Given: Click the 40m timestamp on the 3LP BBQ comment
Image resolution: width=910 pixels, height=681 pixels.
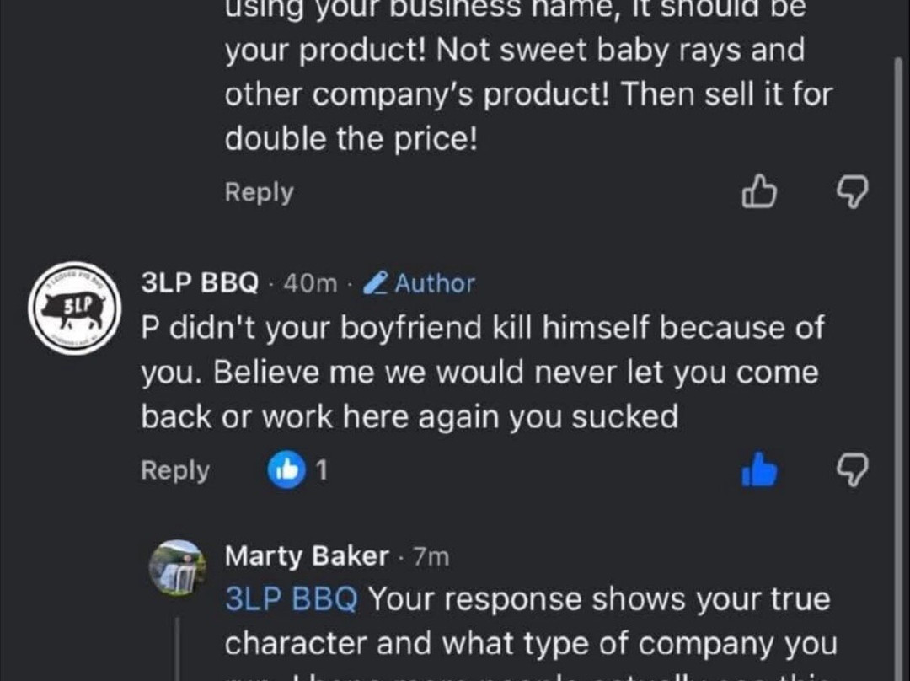Looking at the screenshot, I should (311, 284).
